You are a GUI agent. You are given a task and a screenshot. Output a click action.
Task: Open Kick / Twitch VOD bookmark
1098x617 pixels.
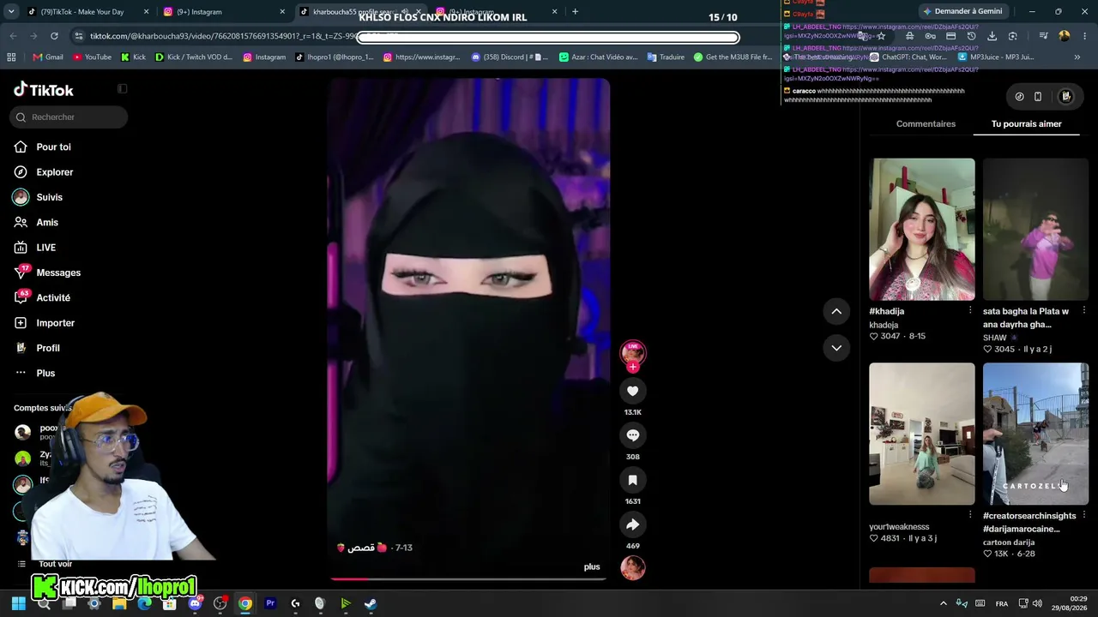click(x=193, y=57)
